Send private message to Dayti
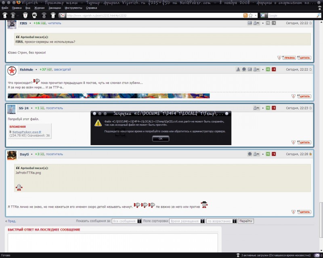323x258 pixels. 256,154
